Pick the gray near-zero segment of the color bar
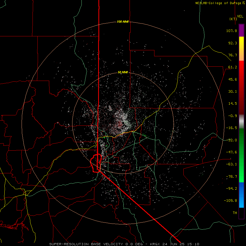 241,121
